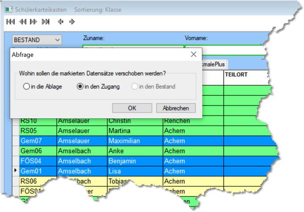Click surname Amselauer in Gem07 row
The width and height of the screenshot is (304, 212).
pos(82,141)
